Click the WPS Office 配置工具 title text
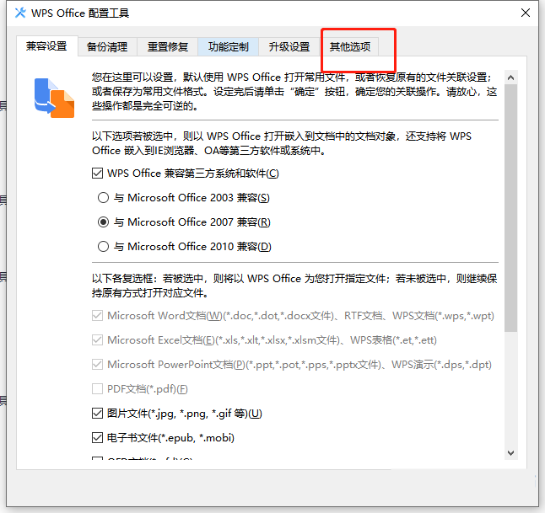The image size is (545, 513). (80, 13)
